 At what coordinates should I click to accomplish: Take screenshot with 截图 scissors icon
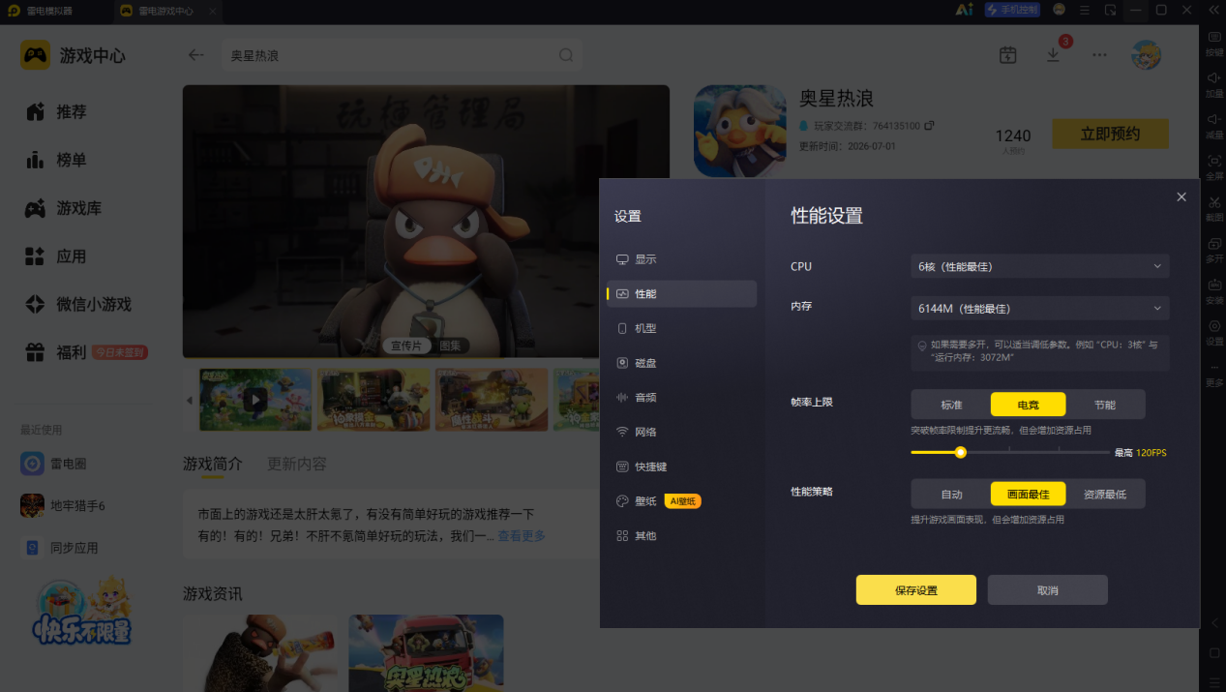pos(1214,207)
